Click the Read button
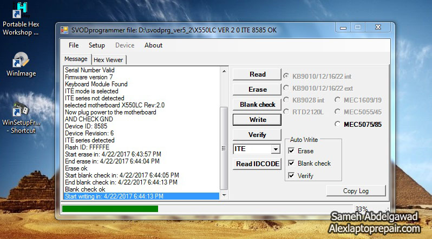Screen dimensions: 432x239 click(x=257, y=74)
